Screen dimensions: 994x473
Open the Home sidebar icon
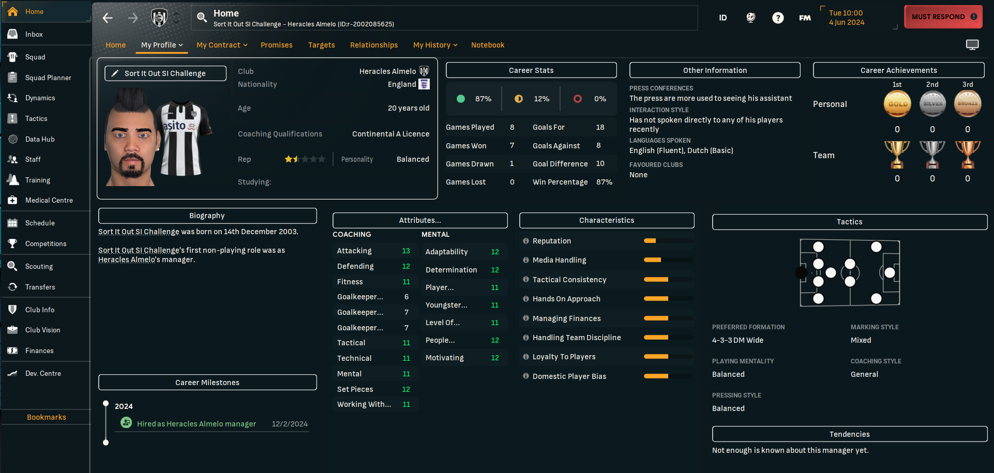tap(13, 11)
